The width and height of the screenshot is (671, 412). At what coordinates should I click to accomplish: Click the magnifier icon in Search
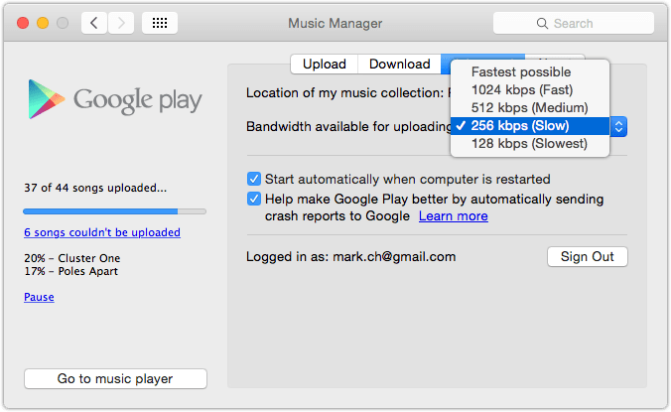542,23
